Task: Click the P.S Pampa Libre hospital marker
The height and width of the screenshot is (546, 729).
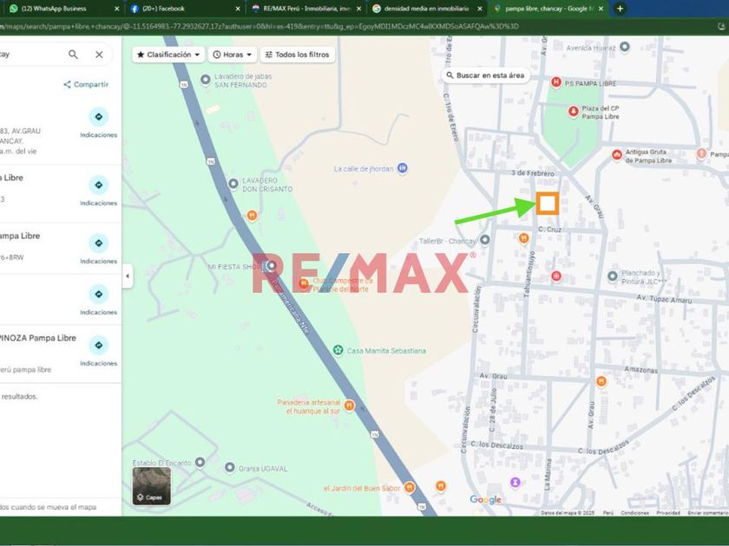Action: pyautogui.click(x=556, y=82)
